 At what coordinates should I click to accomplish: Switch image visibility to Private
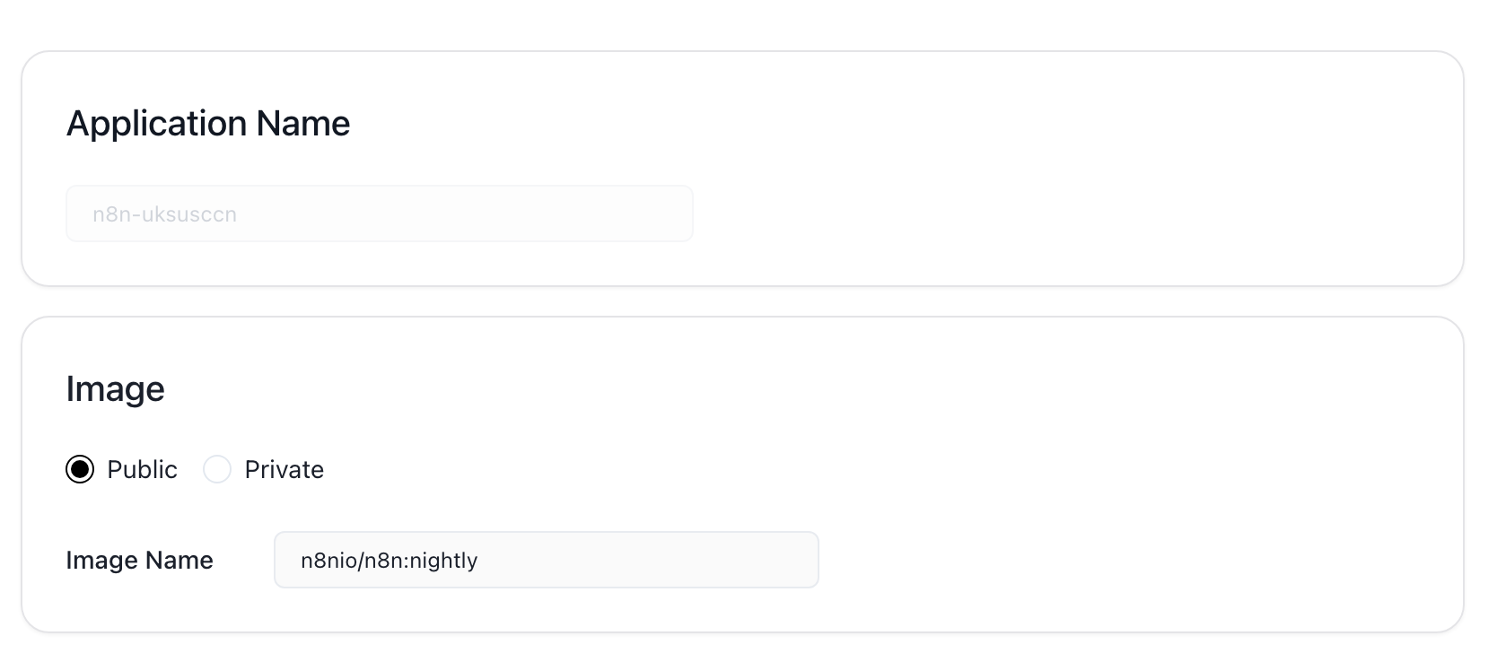pos(217,469)
